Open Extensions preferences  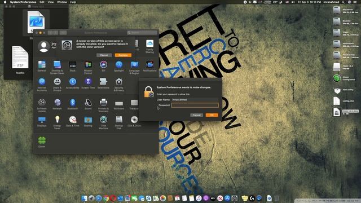click(103, 83)
